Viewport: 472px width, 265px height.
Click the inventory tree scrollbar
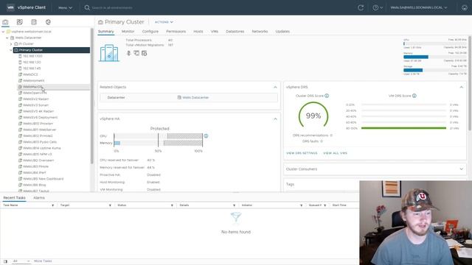[91, 96]
